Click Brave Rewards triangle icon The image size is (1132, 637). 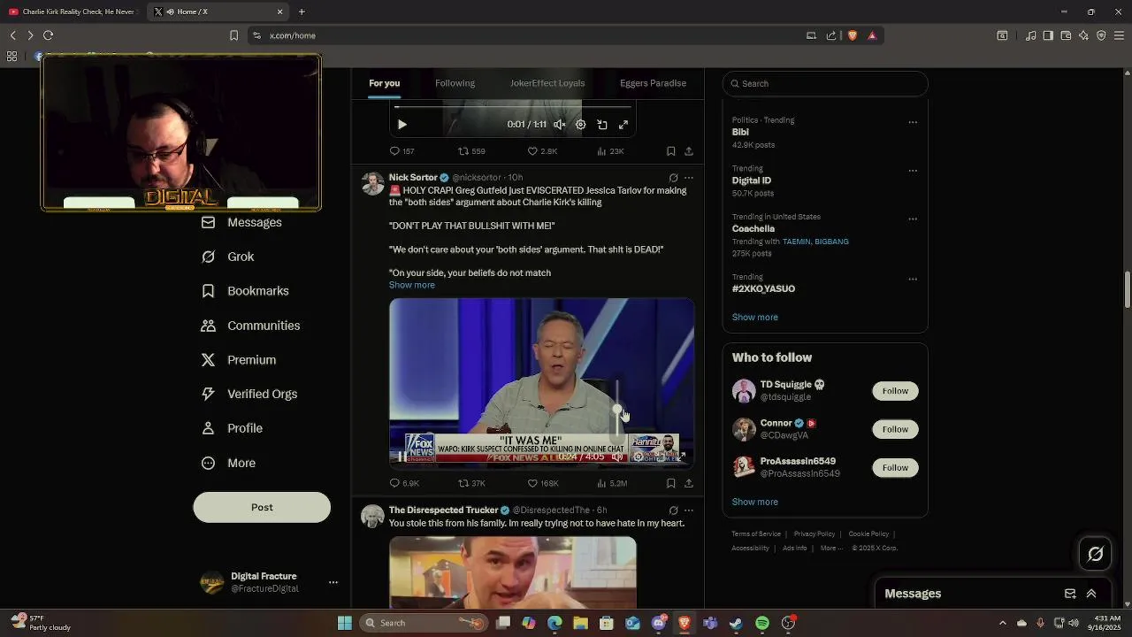872,35
